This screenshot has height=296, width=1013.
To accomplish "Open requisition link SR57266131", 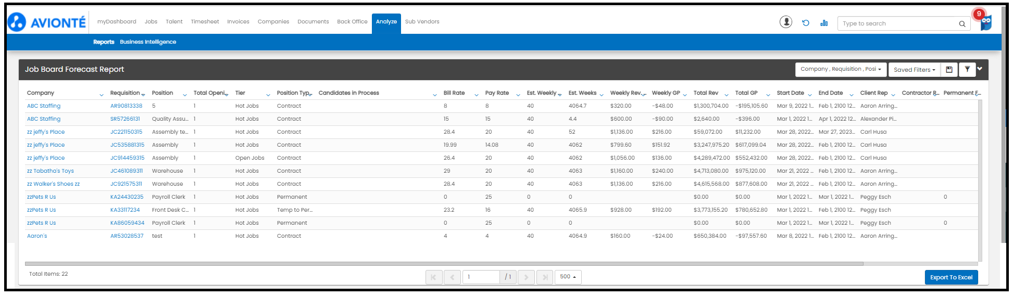I will 125,119.
